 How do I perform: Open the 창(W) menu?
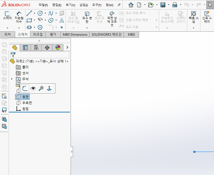coord(110,5)
